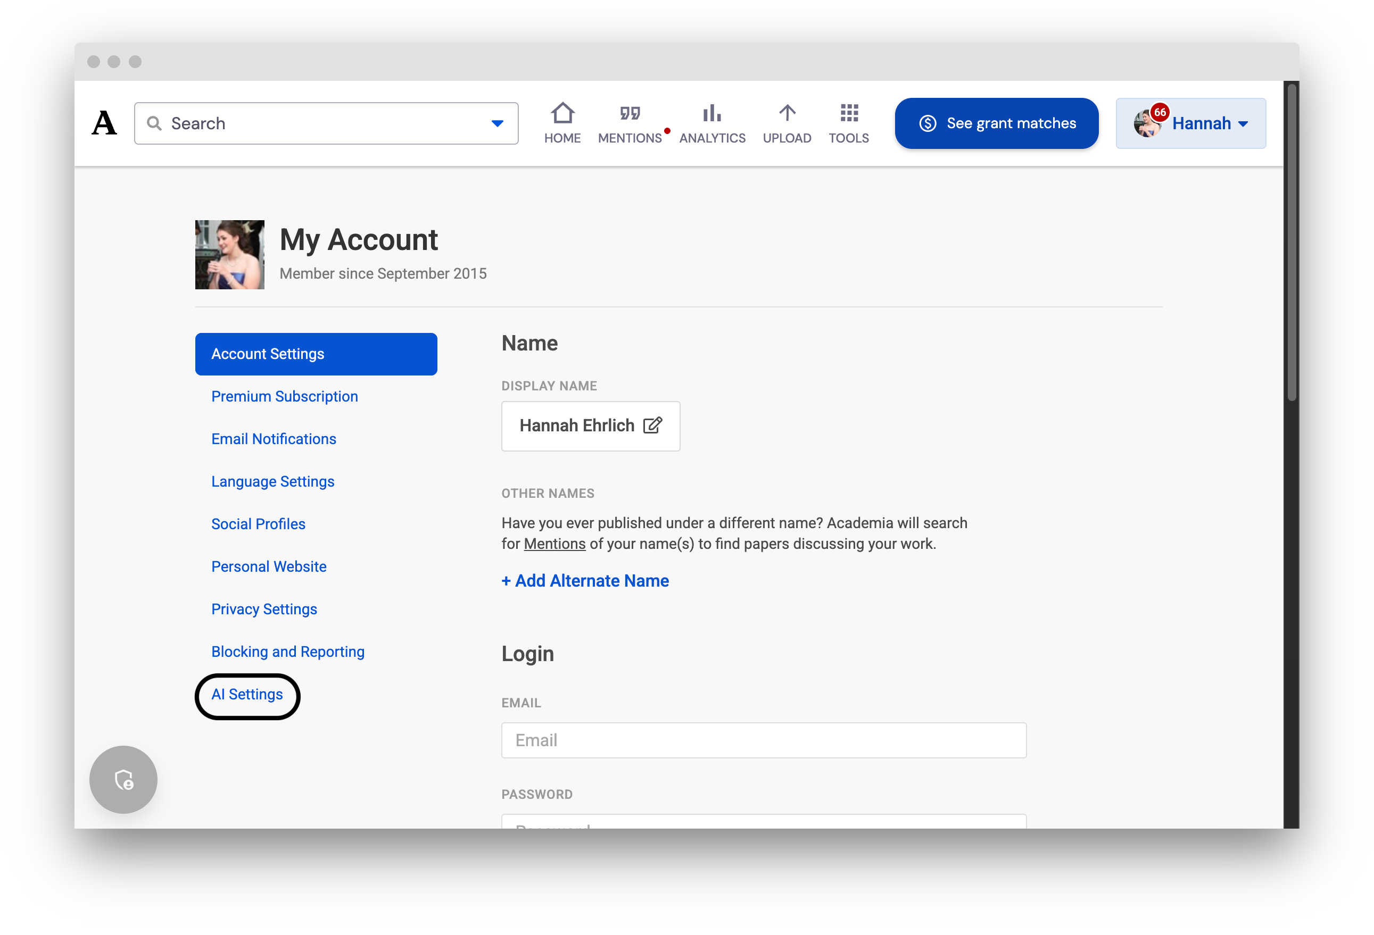Open the Analytics bar chart icon

click(x=712, y=113)
